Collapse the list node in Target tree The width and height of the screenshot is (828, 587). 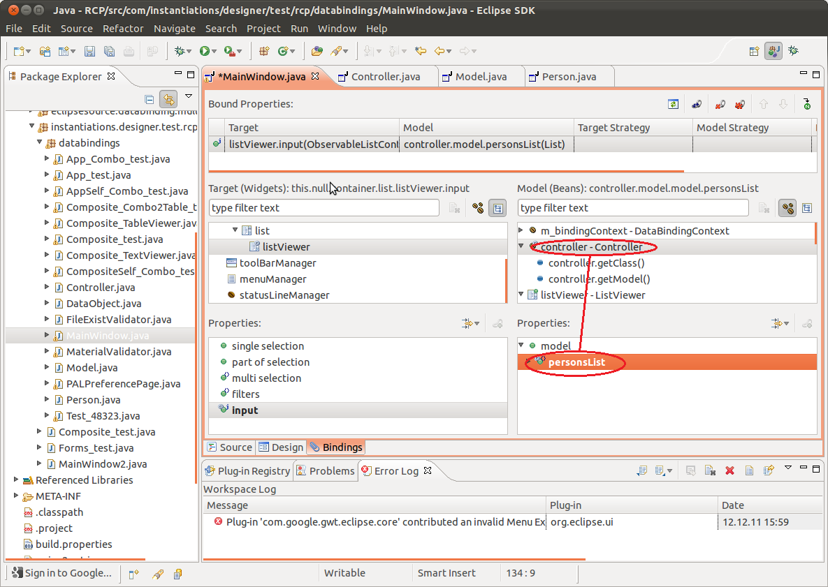(x=235, y=230)
